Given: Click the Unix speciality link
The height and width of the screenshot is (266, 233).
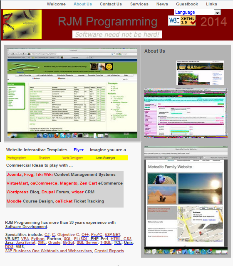Looking at the screenshot, I should click(128, 243).
